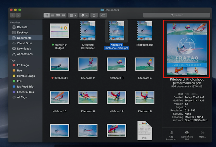Select the Franklin St Budget file

coord(59,31)
